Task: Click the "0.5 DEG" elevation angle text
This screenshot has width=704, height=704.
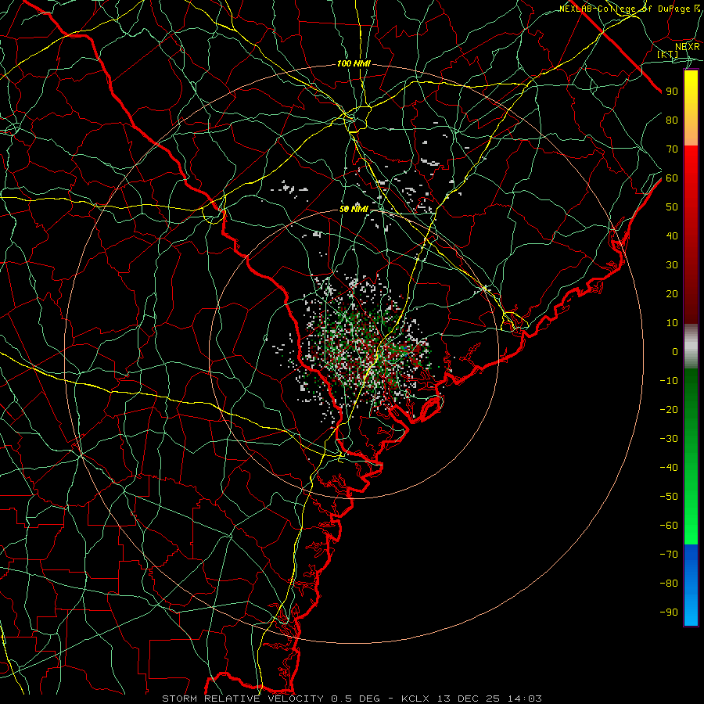Action: click(356, 699)
